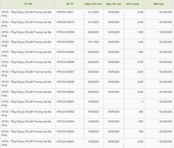
Task: Select bond code WTOCH2126007
Action: [65, 72]
